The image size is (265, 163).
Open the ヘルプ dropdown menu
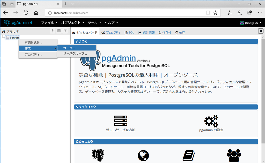click(110, 23)
